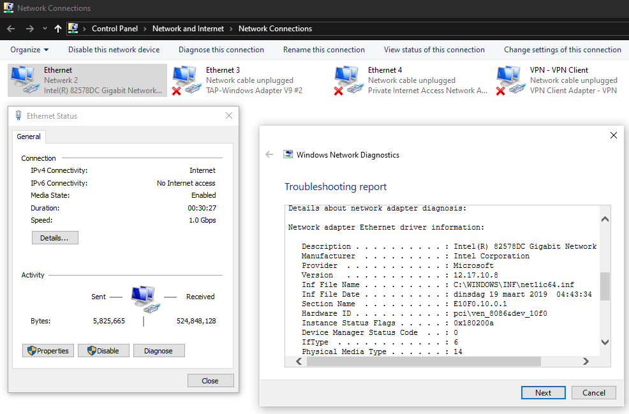The height and width of the screenshot is (414, 629).
Task: Click the Up directory arrow
Action: point(58,29)
